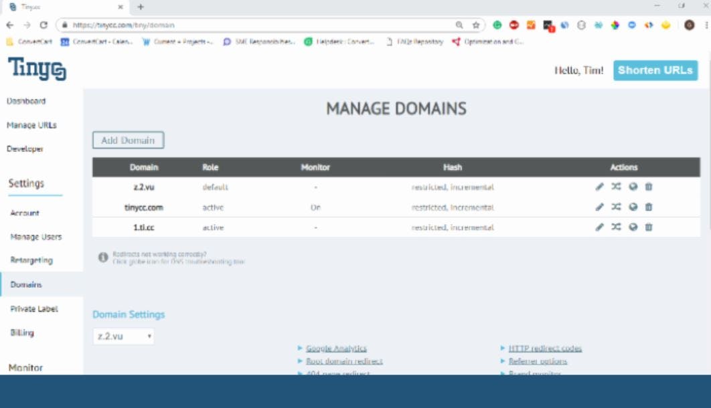Open DNS troubleshooting globe for tinycc.com
Viewport: 711px width, 408px height.
633,208
